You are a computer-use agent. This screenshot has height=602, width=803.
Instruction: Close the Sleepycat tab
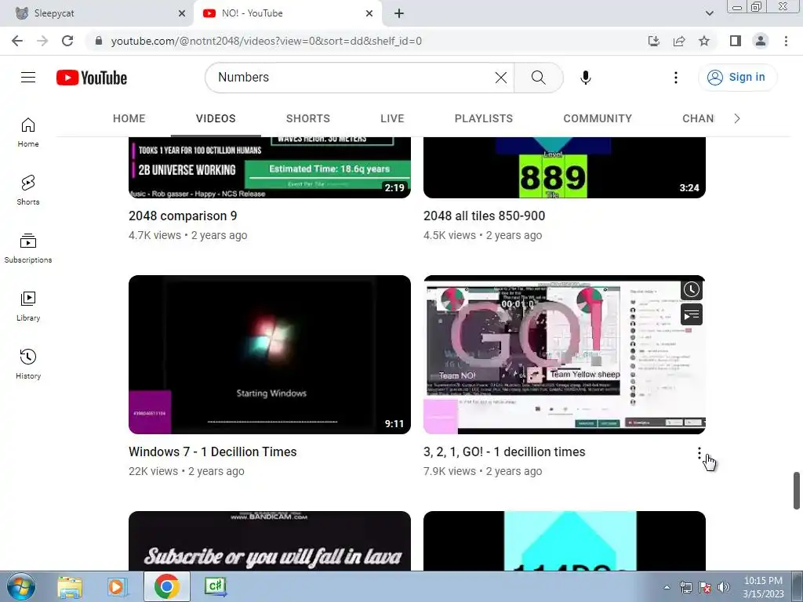click(x=182, y=13)
